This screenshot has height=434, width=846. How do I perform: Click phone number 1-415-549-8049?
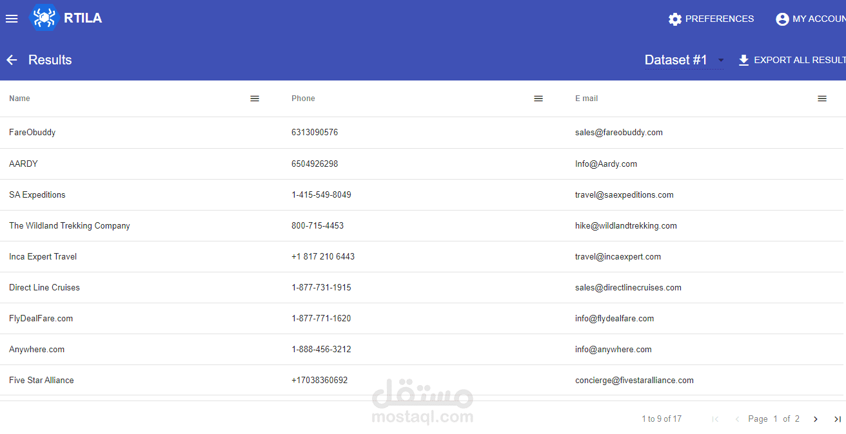(x=321, y=194)
